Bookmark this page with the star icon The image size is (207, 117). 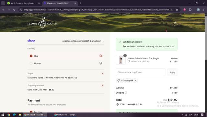(x=177, y=10)
